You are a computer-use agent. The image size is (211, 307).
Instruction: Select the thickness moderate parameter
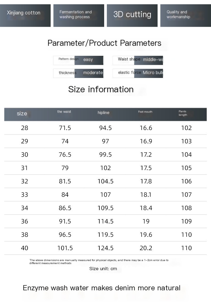coord(78,73)
